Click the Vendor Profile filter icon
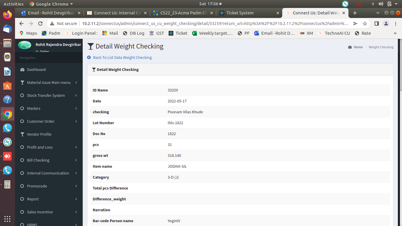 click(22, 134)
